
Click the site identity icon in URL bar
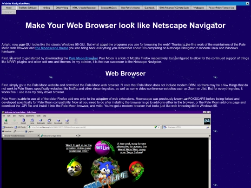(29, 127)
